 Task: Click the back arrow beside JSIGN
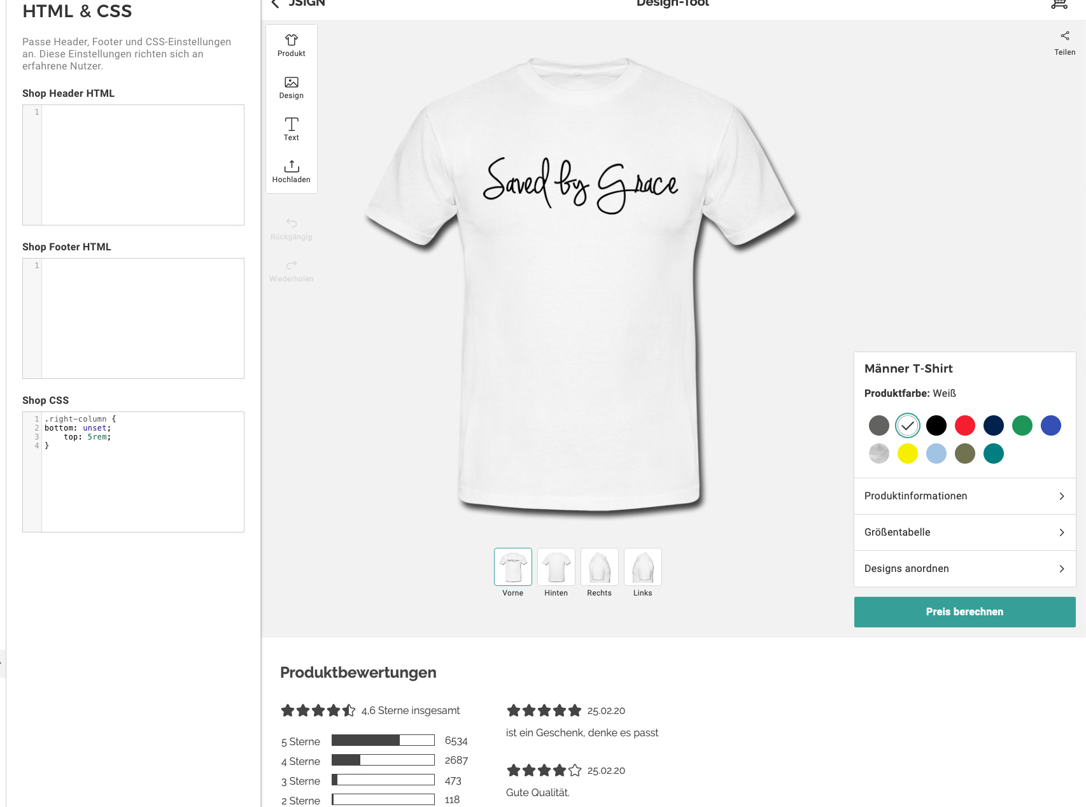[x=275, y=4]
